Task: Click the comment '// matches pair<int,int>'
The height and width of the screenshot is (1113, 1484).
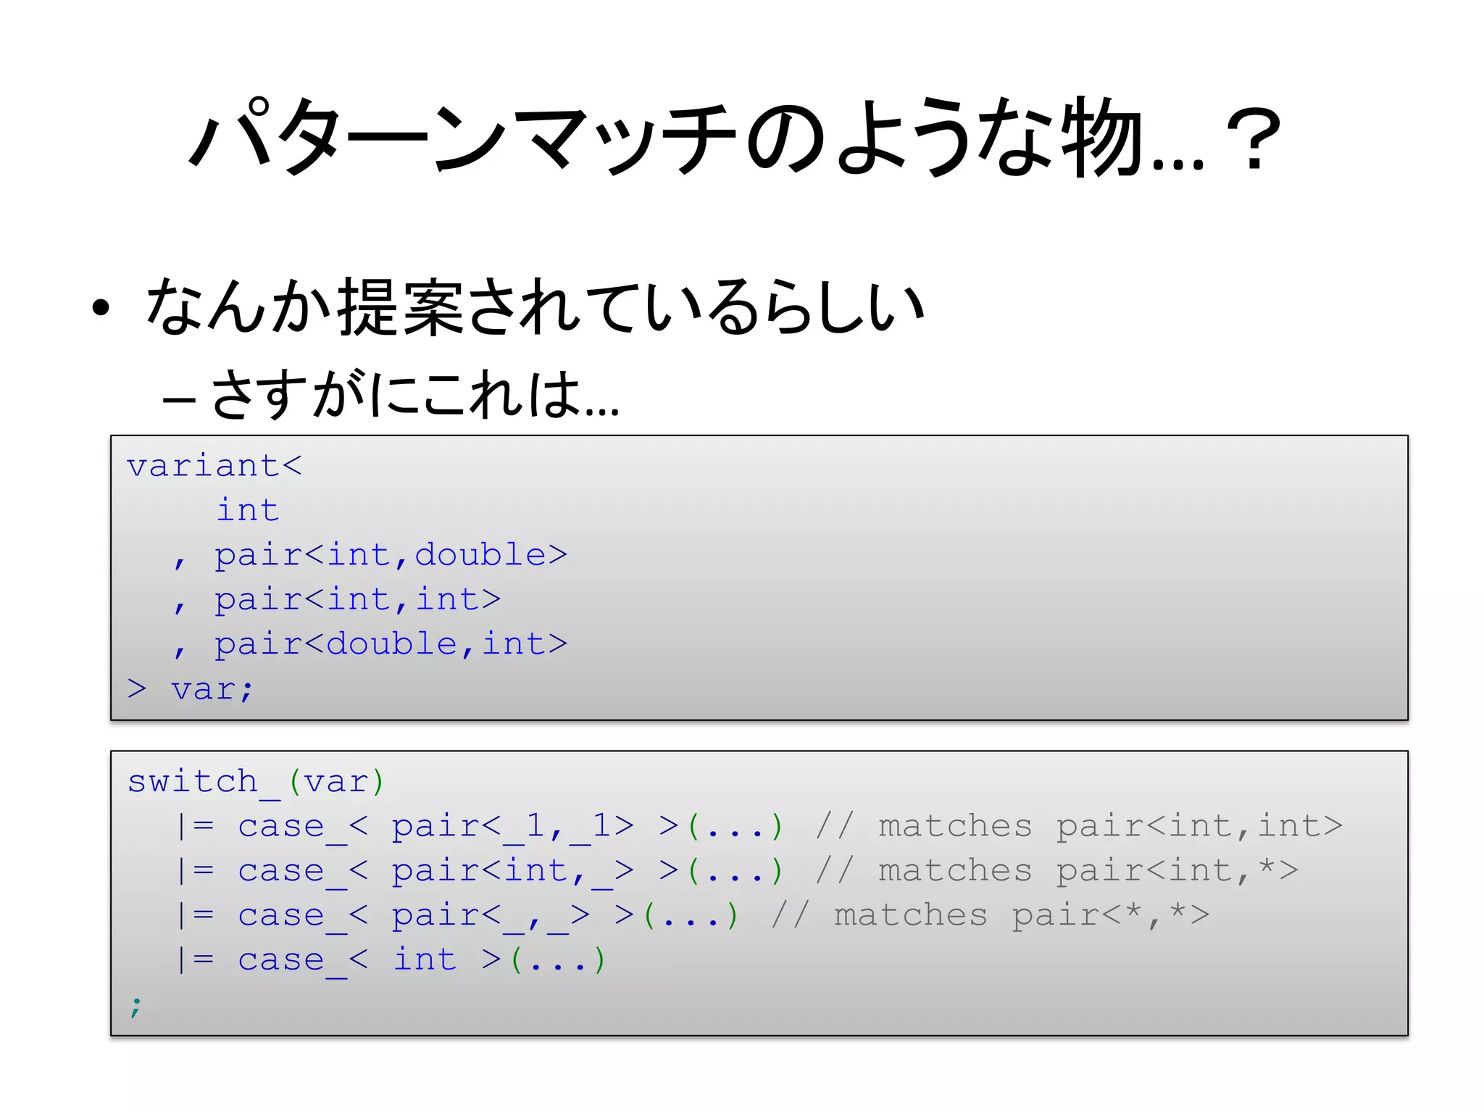Action: point(1079,827)
